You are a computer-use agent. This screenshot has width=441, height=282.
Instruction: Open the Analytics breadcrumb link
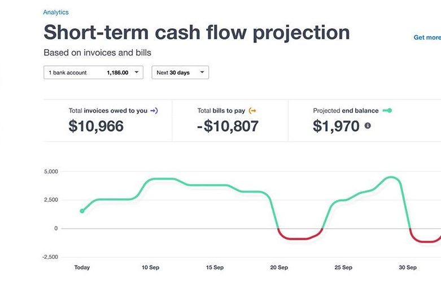click(x=56, y=12)
